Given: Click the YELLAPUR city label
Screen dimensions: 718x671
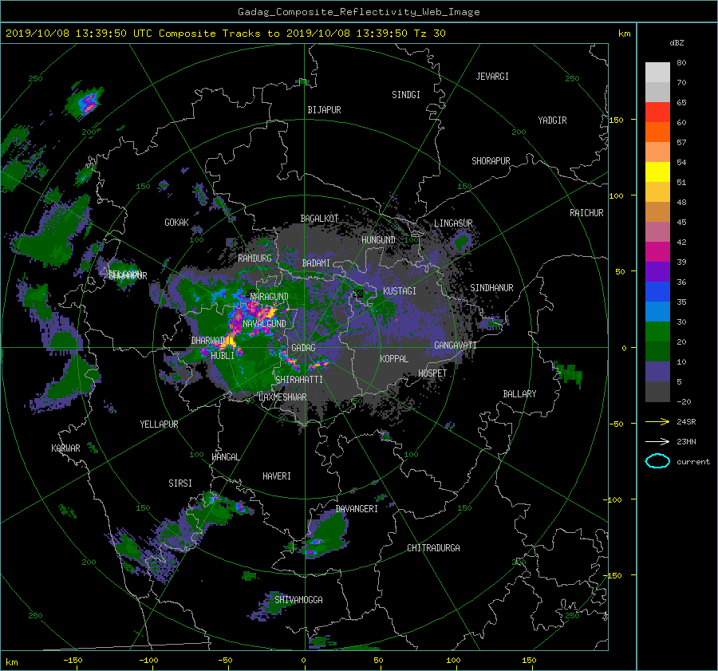Looking at the screenshot, I should tap(159, 424).
